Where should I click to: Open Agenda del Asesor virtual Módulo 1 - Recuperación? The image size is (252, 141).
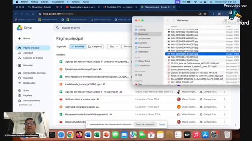(92, 92)
